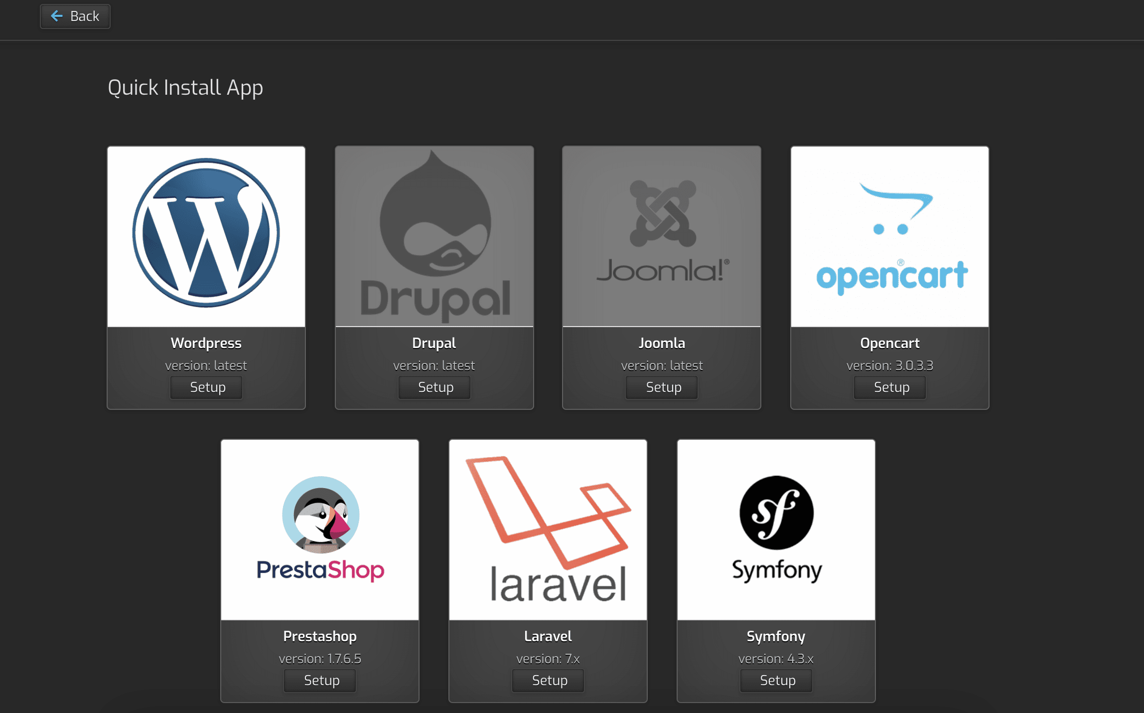Click Setup under Drupal

[x=434, y=387]
